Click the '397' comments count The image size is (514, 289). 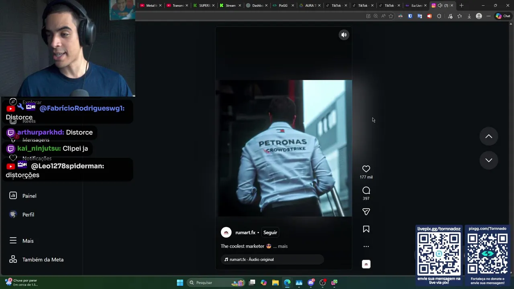click(366, 198)
